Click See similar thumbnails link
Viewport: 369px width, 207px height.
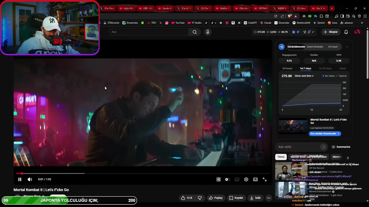[x=325, y=133]
